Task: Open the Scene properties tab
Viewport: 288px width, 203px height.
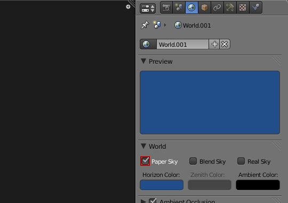Action: (179, 7)
